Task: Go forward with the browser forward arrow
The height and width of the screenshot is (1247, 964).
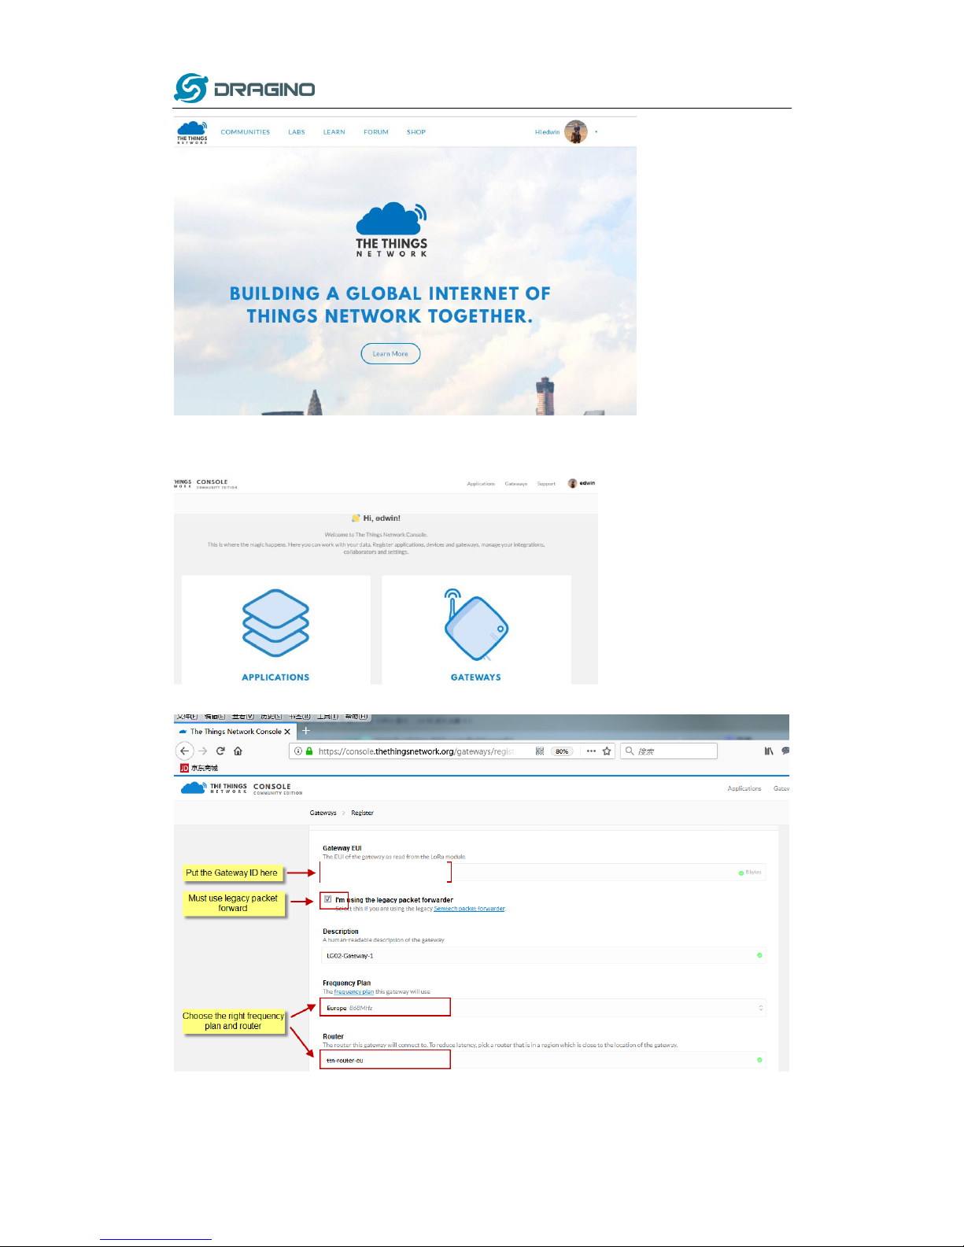Action: [203, 751]
